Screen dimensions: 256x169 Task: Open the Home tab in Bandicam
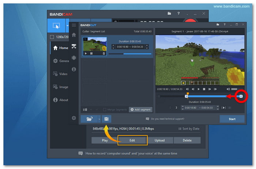[60, 48]
